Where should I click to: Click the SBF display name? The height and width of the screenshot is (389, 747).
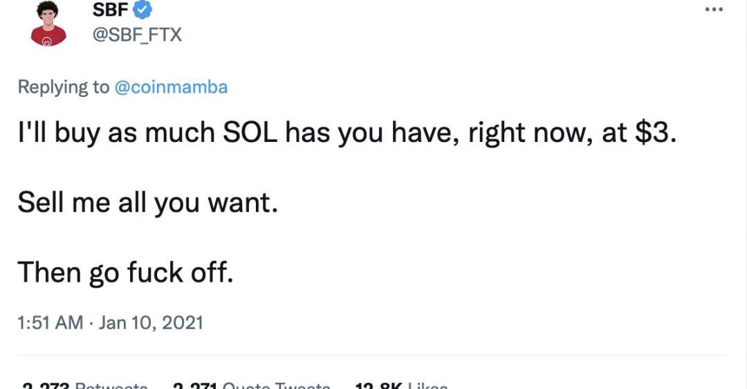coord(109,10)
